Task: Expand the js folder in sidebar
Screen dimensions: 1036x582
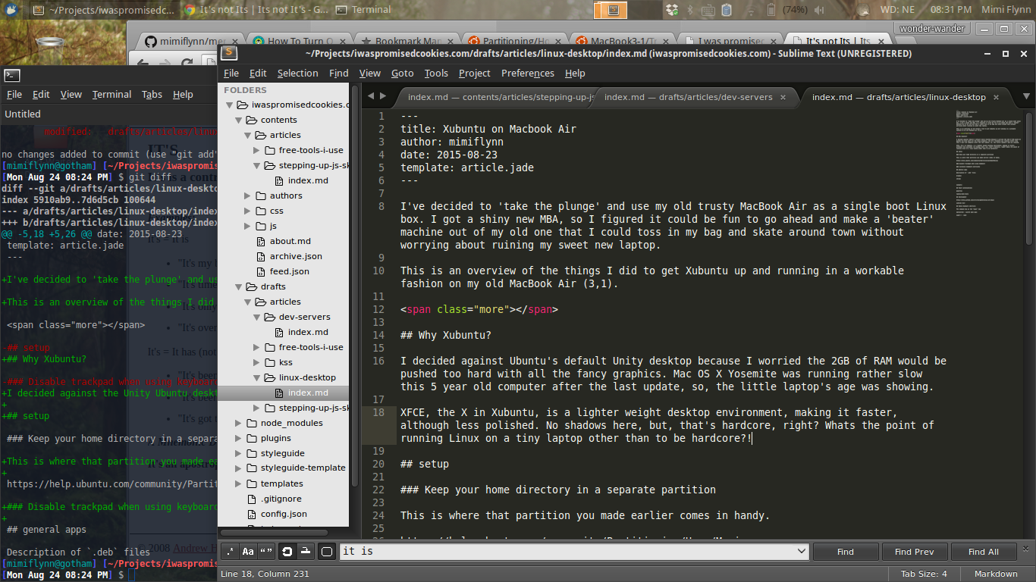Action: (x=249, y=226)
